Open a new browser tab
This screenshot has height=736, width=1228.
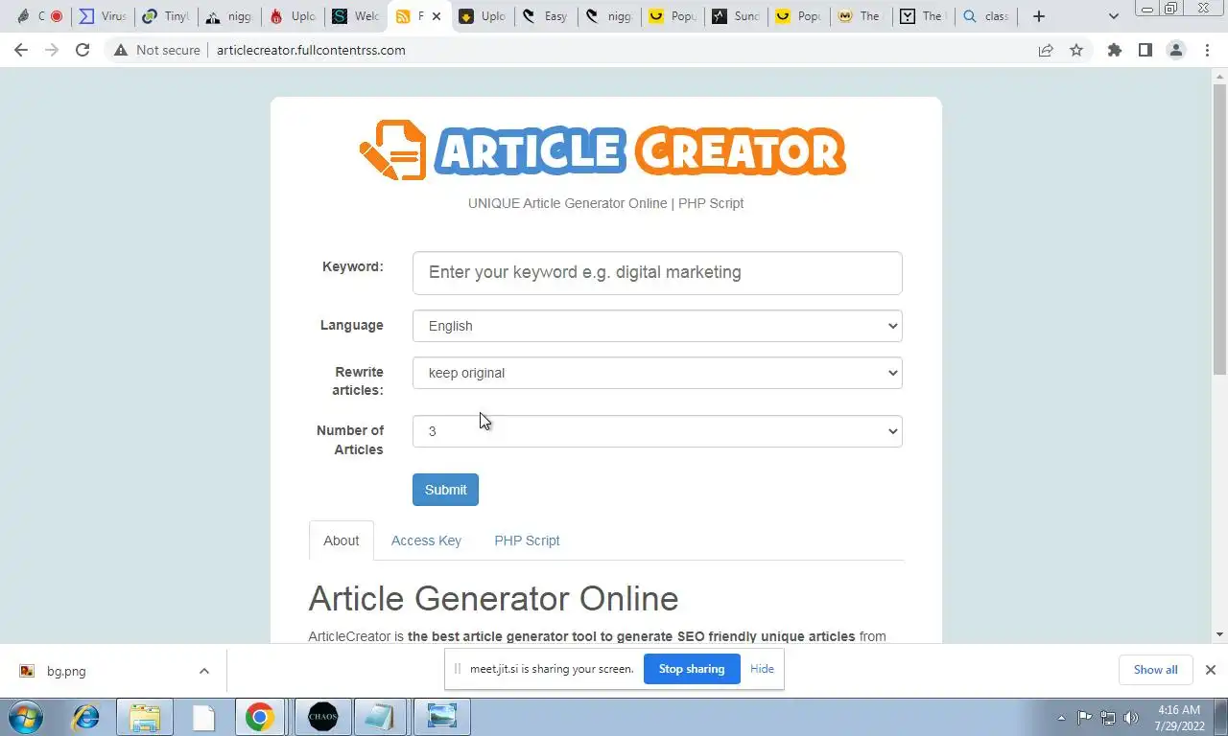click(x=1038, y=16)
